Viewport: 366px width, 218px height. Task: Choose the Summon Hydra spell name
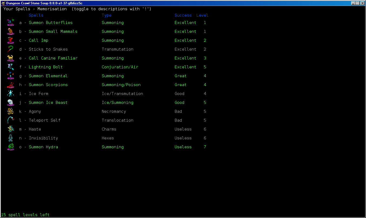pyautogui.click(x=43, y=147)
